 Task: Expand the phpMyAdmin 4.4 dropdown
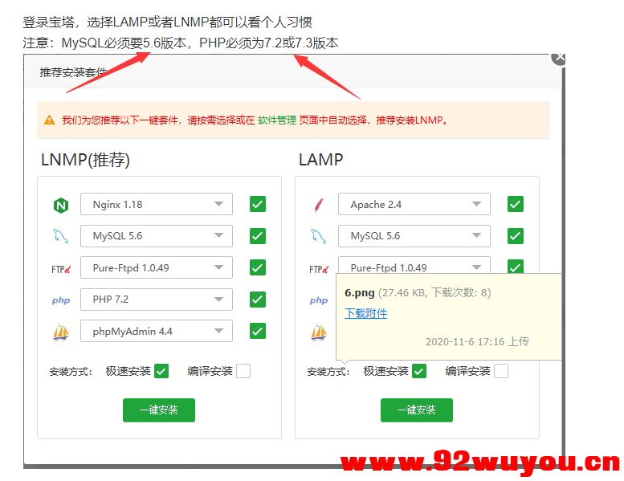(x=157, y=331)
